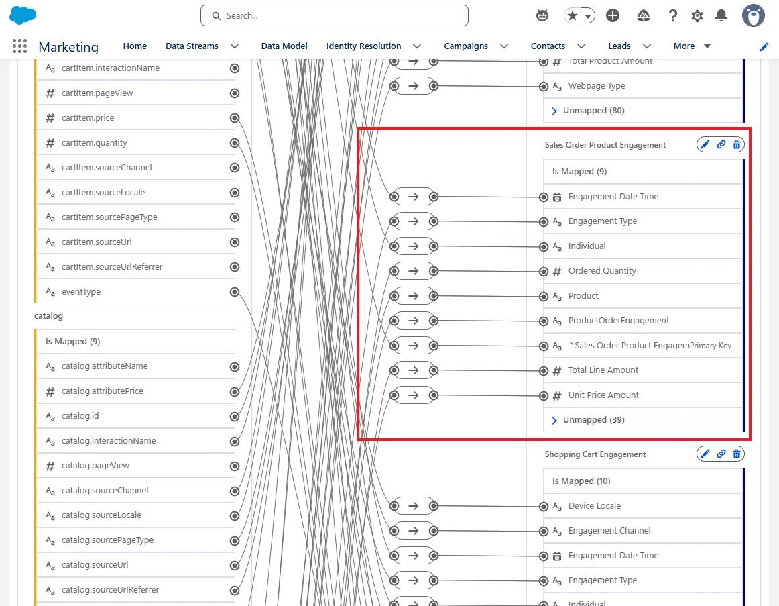
Task: Go to the Home tab
Action: pos(135,46)
